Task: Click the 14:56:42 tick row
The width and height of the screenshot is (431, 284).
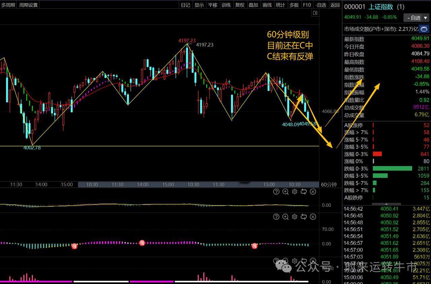Action: tap(387, 209)
